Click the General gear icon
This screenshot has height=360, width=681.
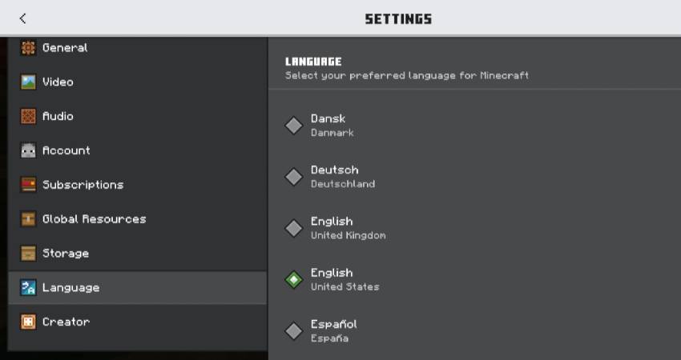click(x=28, y=48)
